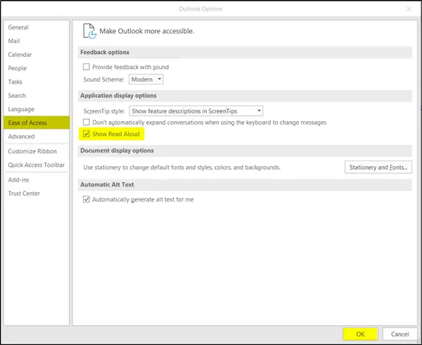
Task: Select Quick Access Toolbar category
Action: pos(37,165)
